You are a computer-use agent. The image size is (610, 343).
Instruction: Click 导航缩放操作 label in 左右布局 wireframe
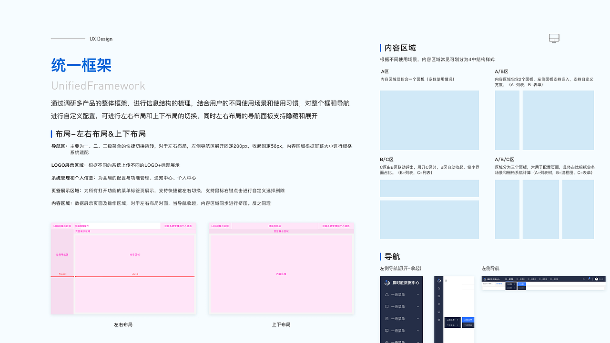click(82, 226)
